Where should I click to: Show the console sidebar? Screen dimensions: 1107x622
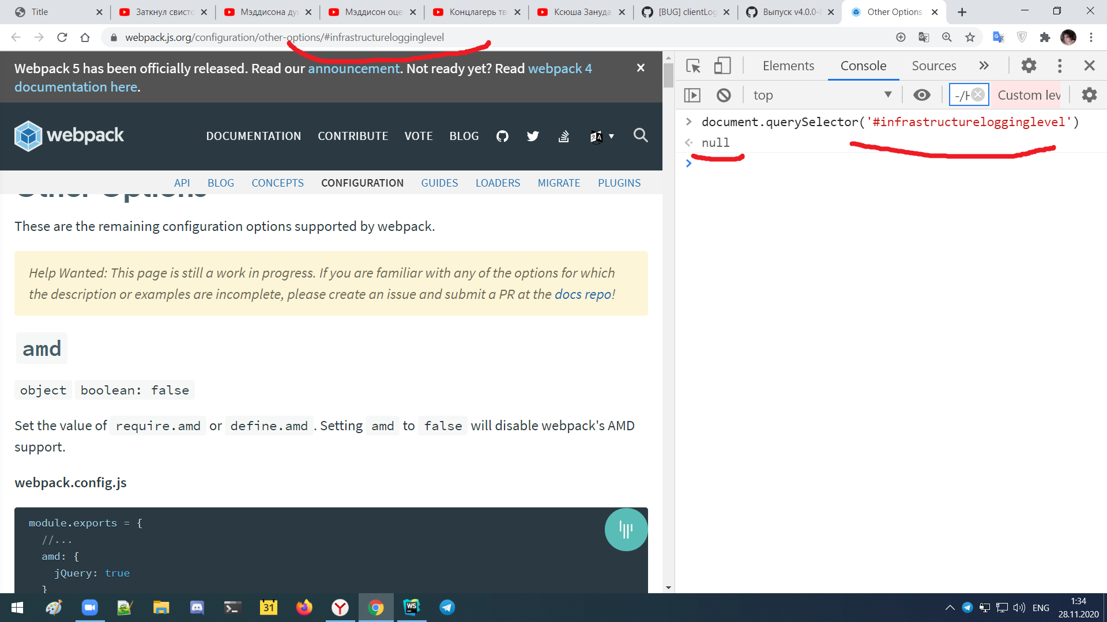point(692,94)
